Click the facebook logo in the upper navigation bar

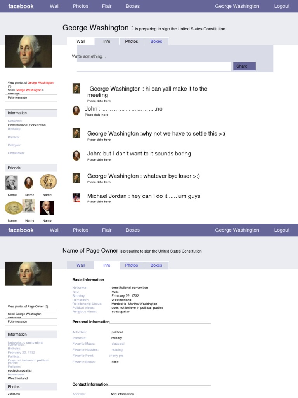21,6
